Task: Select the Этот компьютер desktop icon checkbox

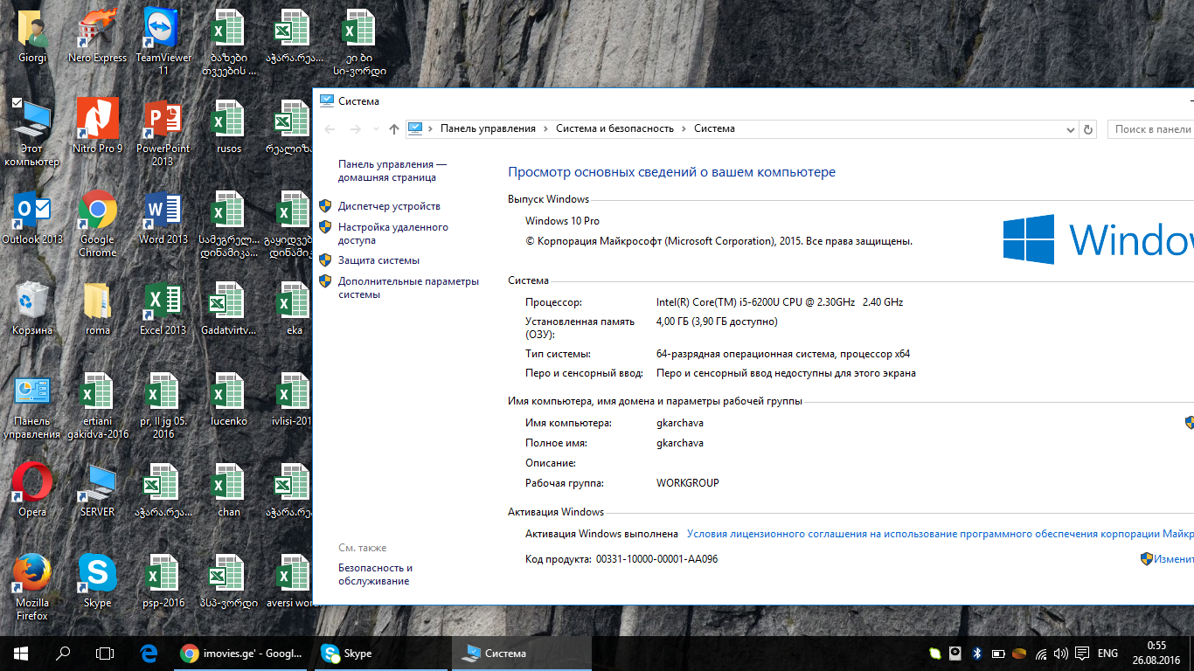Action: (x=17, y=103)
